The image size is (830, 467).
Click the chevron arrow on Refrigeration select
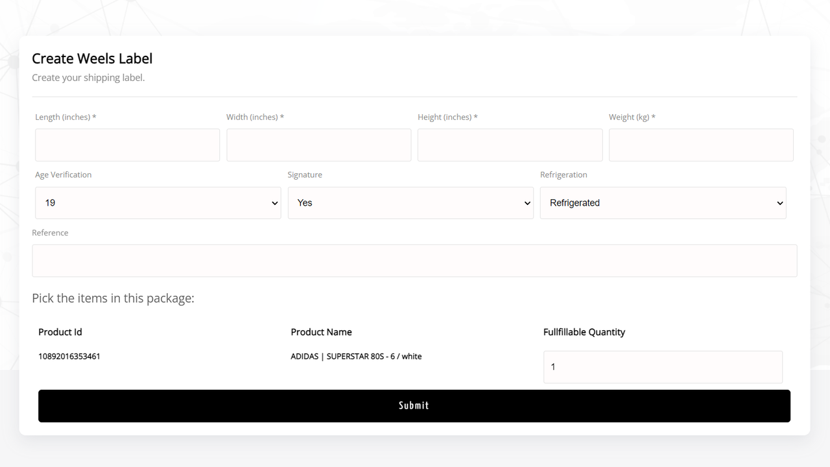(779, 204)
